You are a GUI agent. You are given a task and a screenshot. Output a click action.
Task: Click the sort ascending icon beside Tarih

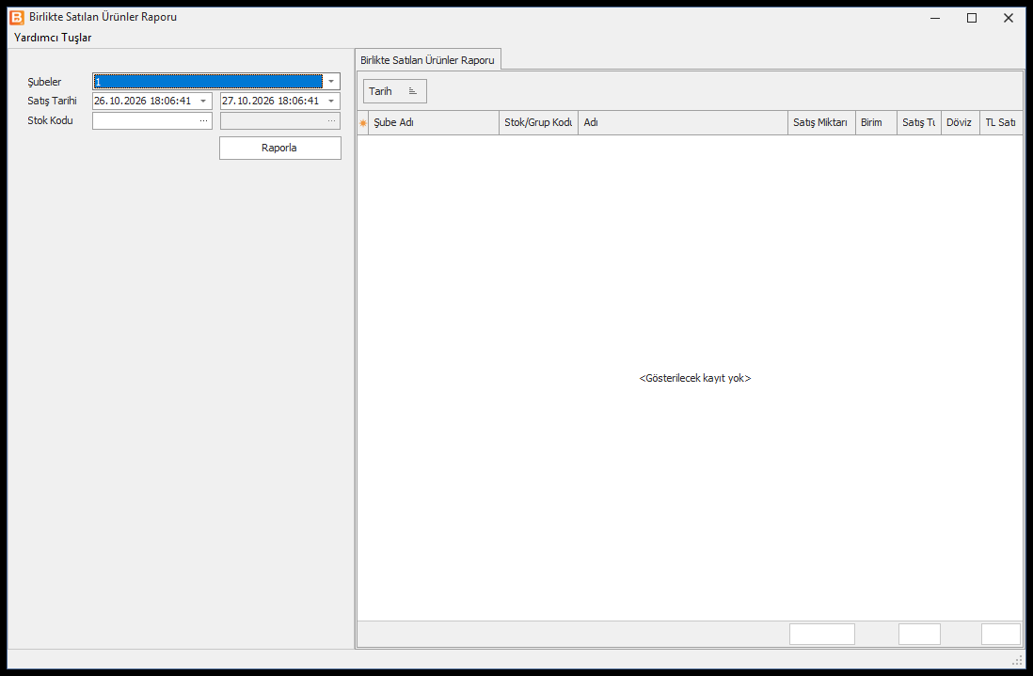pos(413,91)
